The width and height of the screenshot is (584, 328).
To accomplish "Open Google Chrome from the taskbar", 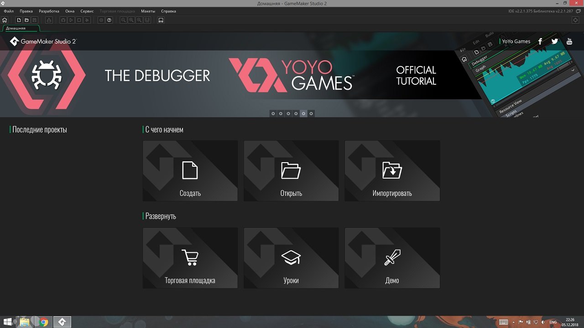I will point(44,322).
